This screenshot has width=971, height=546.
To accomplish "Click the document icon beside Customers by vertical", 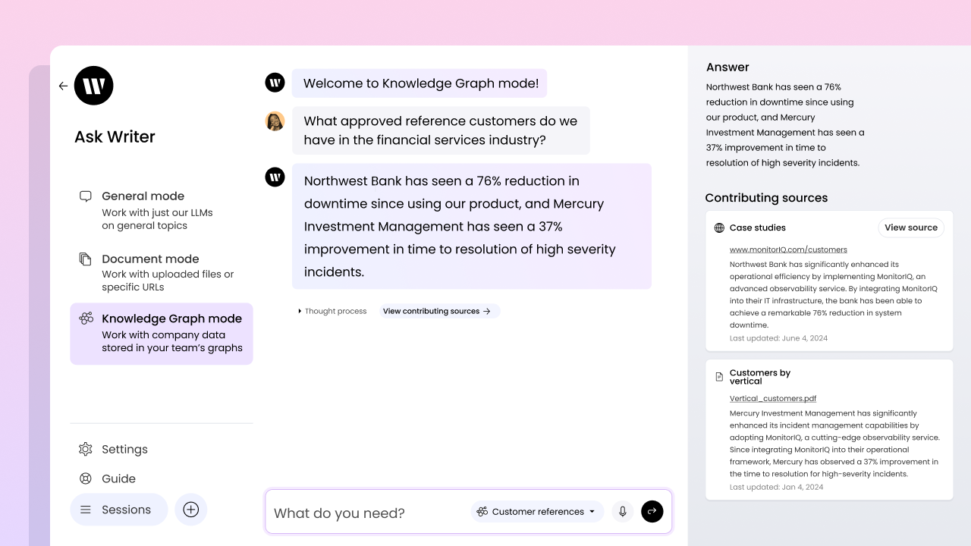I will pos(719,377).
